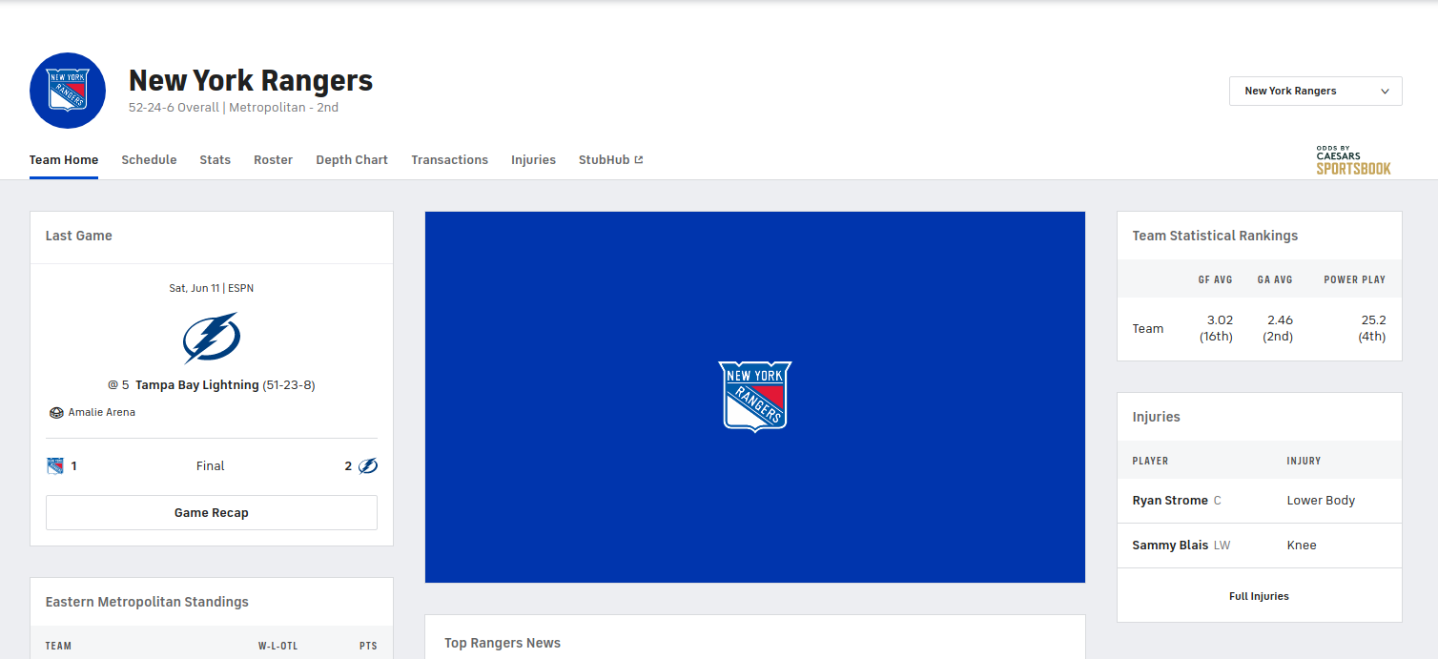Click the New York Rangers circular logo
Image resolution: width=1438 pixels, height=659 pixels.
point(68,91)
